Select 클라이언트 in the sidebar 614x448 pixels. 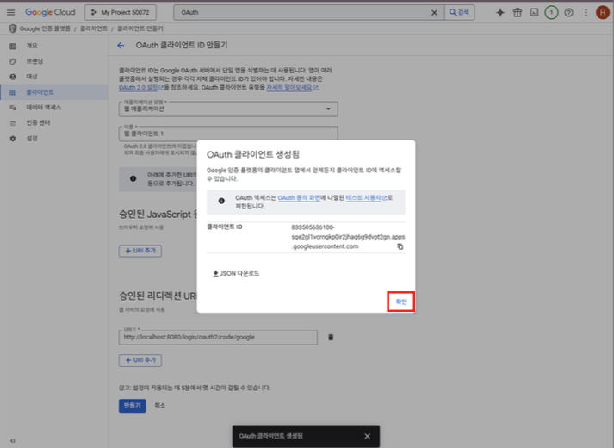pos(54,92)
